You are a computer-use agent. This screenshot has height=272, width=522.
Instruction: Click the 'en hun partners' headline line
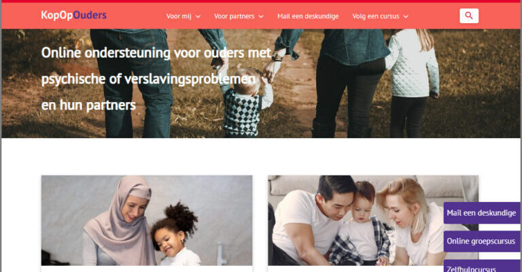(88, 105)
